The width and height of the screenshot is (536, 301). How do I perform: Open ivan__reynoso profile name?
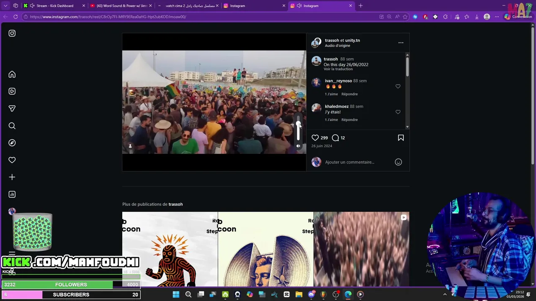tap(338, 81)
